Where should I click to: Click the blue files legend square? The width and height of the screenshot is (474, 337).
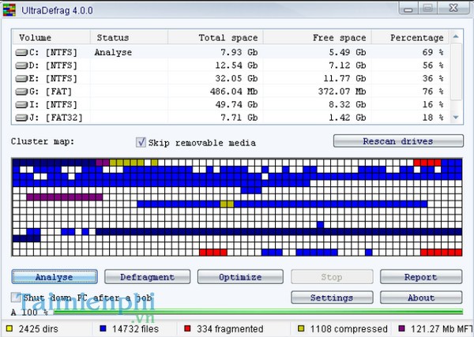coord(103,328)
